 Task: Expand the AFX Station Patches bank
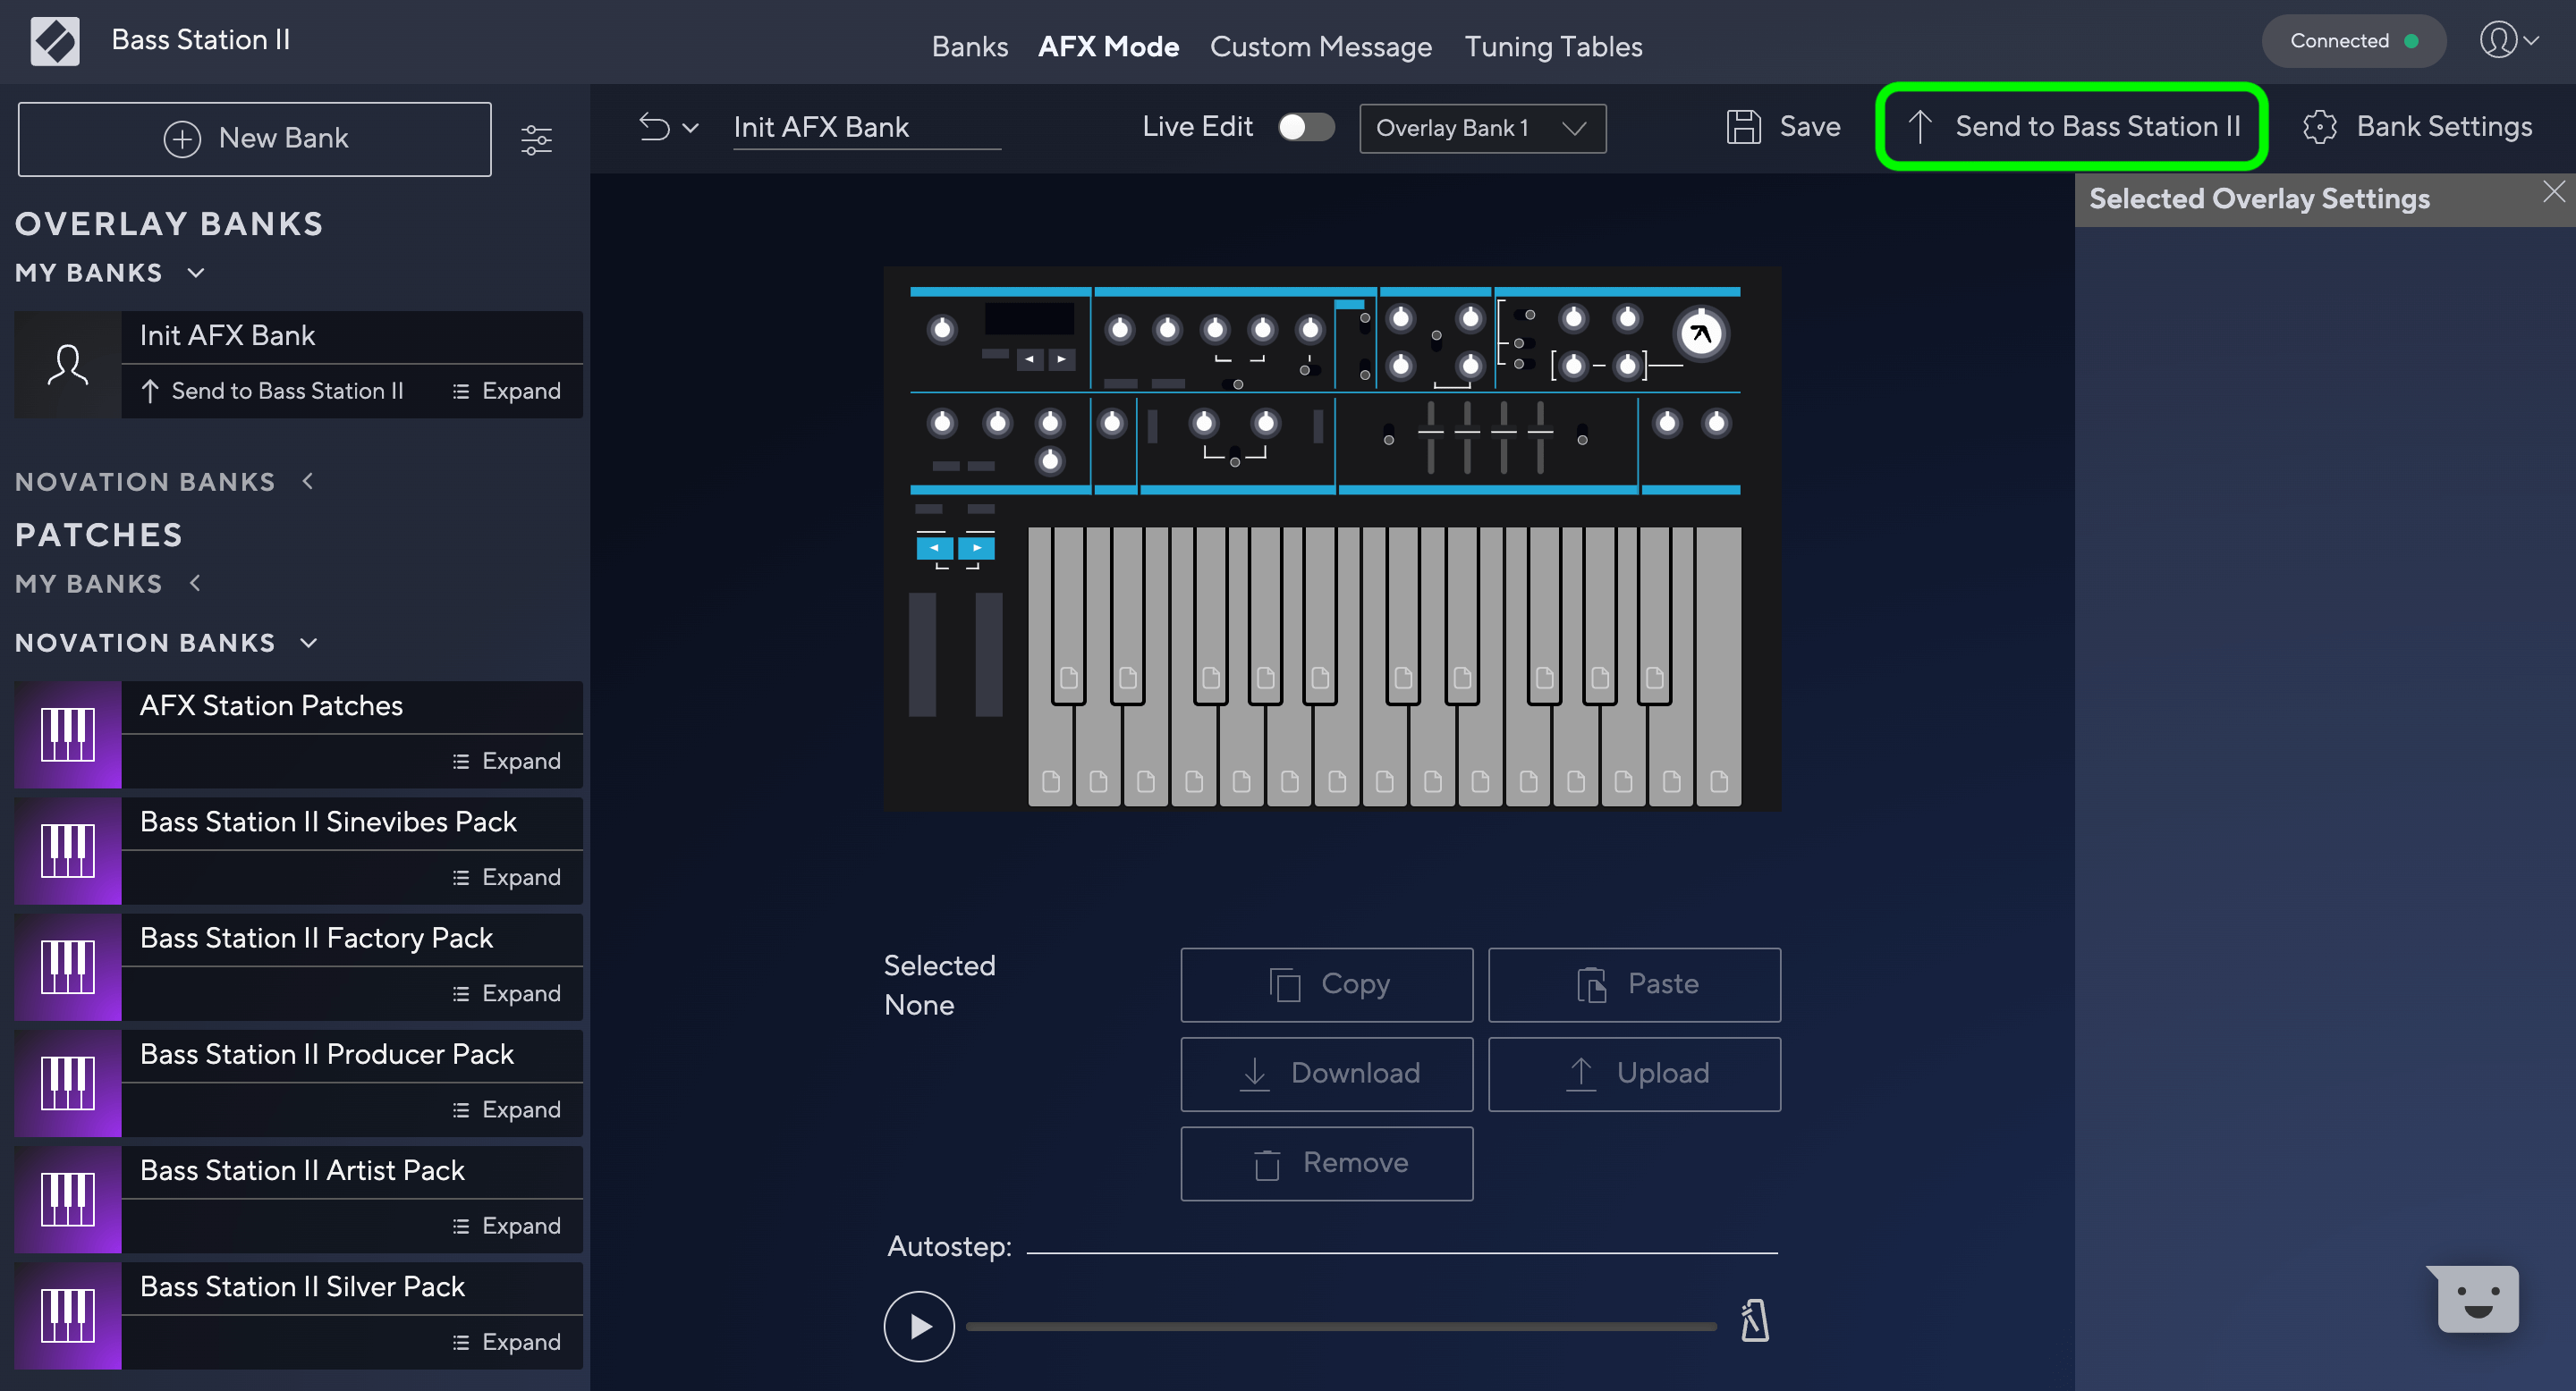pos(507,761)
